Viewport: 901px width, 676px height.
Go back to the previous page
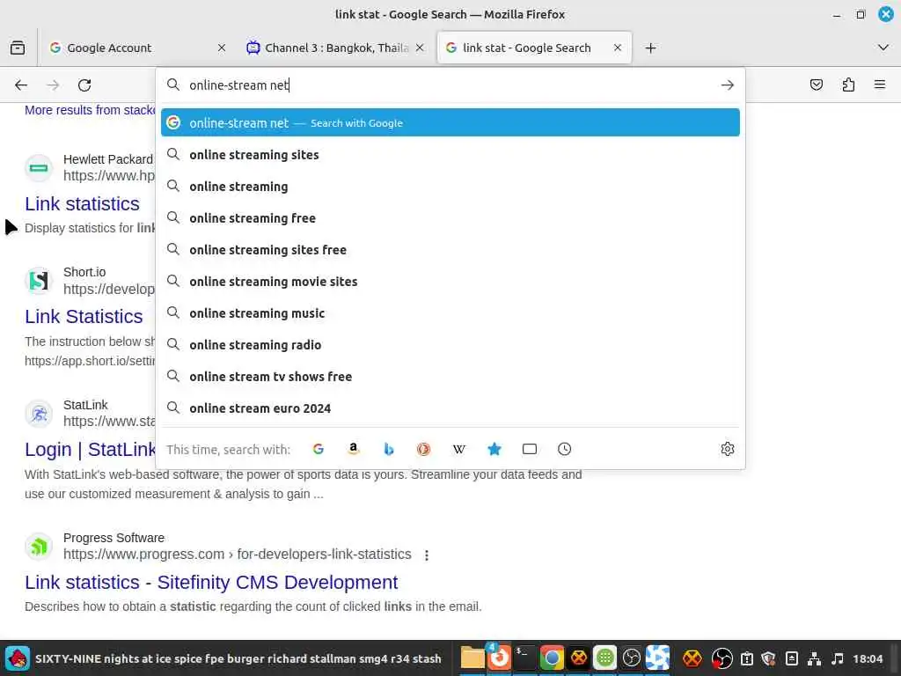coord(21,85)
